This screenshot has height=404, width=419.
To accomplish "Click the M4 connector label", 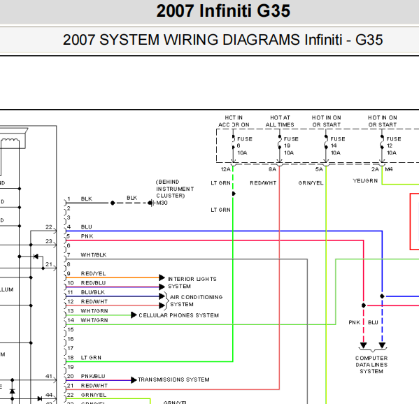I will point(389,169).
